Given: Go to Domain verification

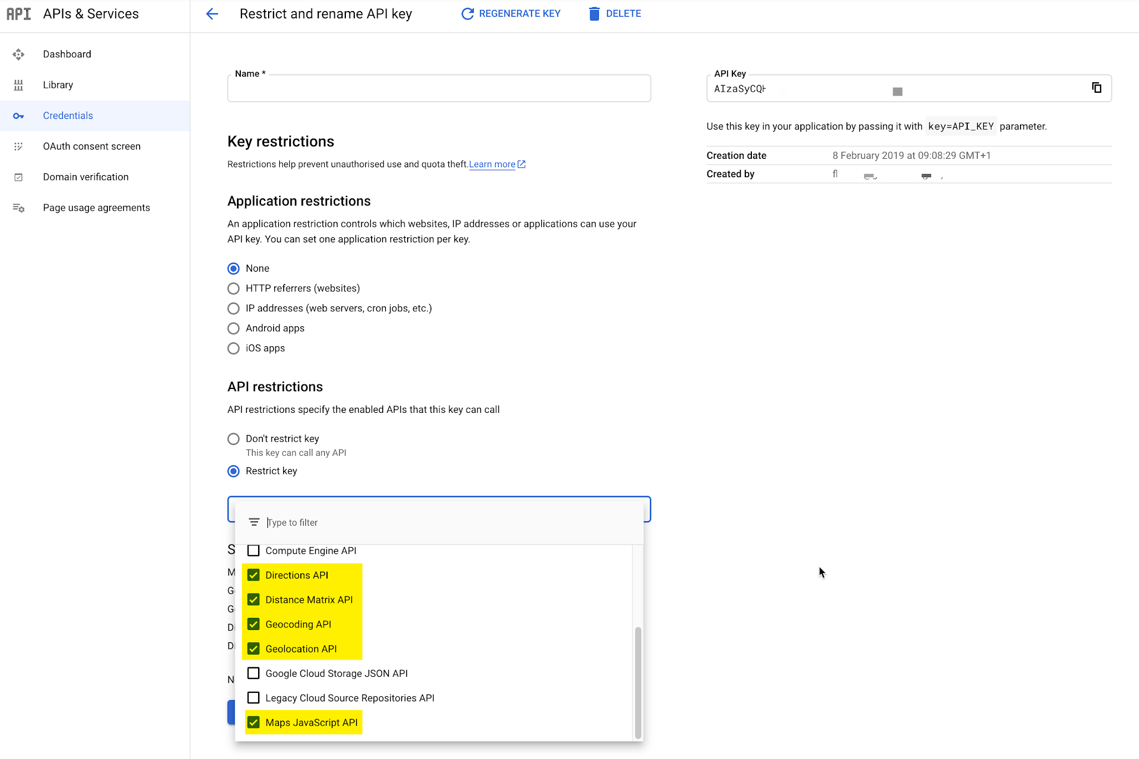Looking at the screenshot, I should [86, 177].
